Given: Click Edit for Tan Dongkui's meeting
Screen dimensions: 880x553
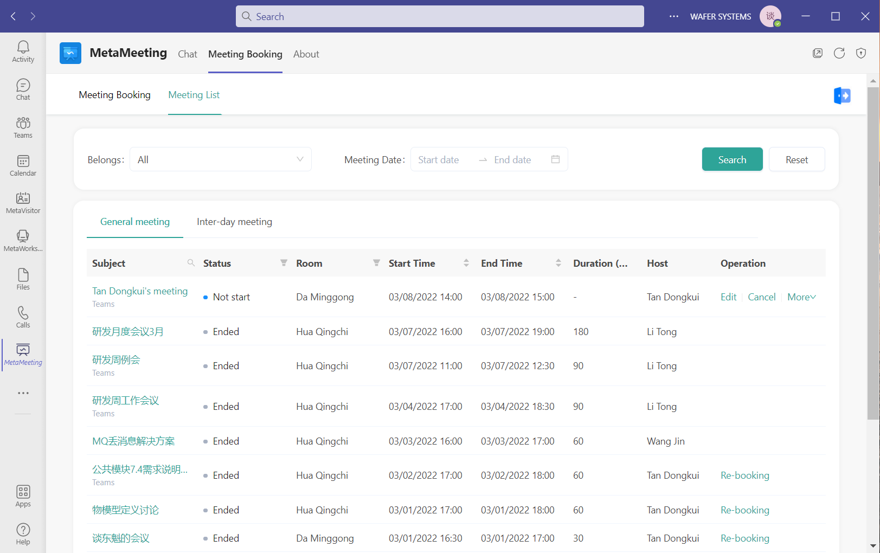Looking at the screenshot, I should [x=728, y=297].
